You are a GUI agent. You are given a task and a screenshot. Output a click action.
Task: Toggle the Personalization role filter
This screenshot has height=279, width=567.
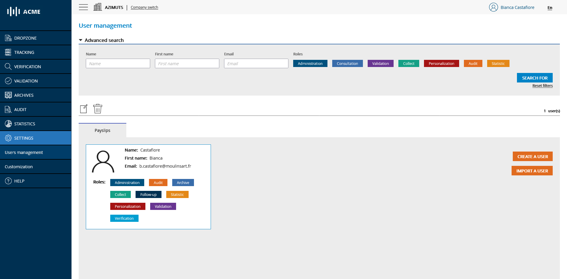[x=442, y=63]
